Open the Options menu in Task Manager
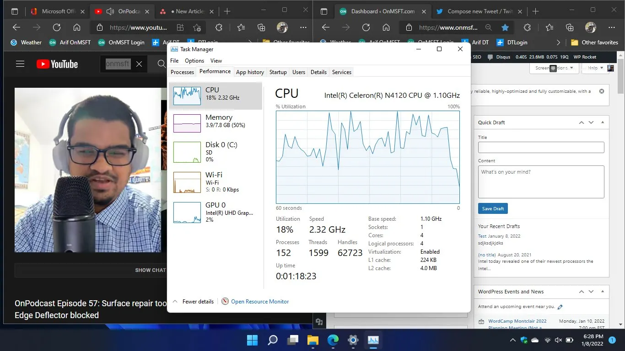 [194, 61]
